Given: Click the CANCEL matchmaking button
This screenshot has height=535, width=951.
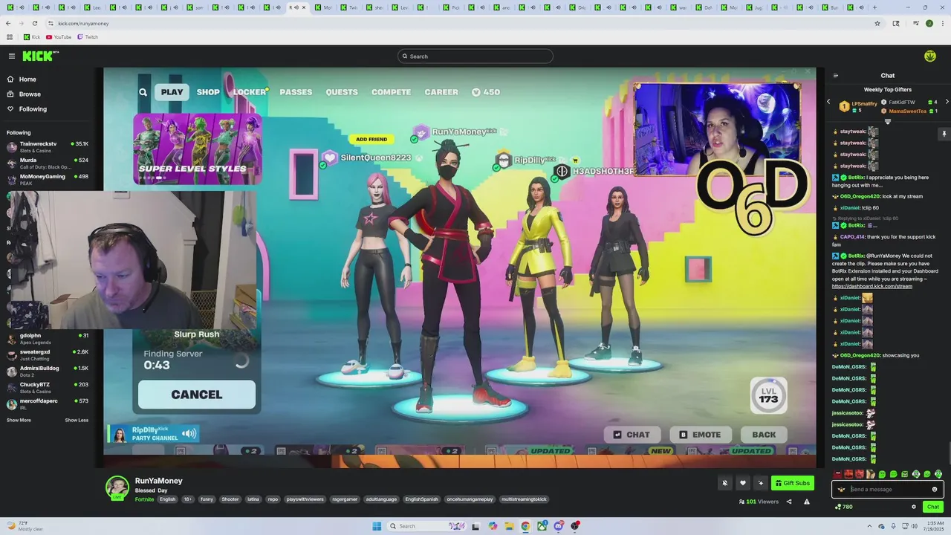Looking at the screenshot, I should click(x=197, y=395).
